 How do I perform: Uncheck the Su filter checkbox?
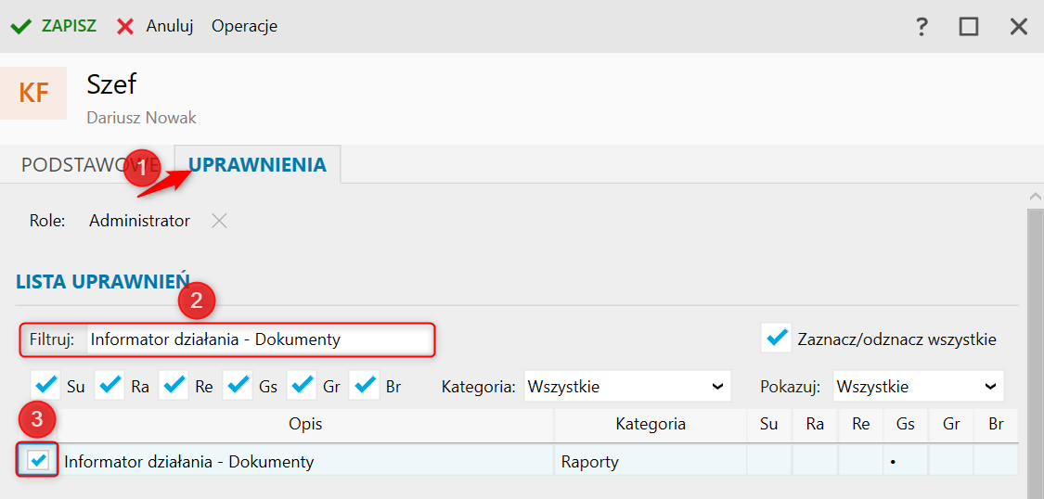pyautogui.click(x=45, y=386)
